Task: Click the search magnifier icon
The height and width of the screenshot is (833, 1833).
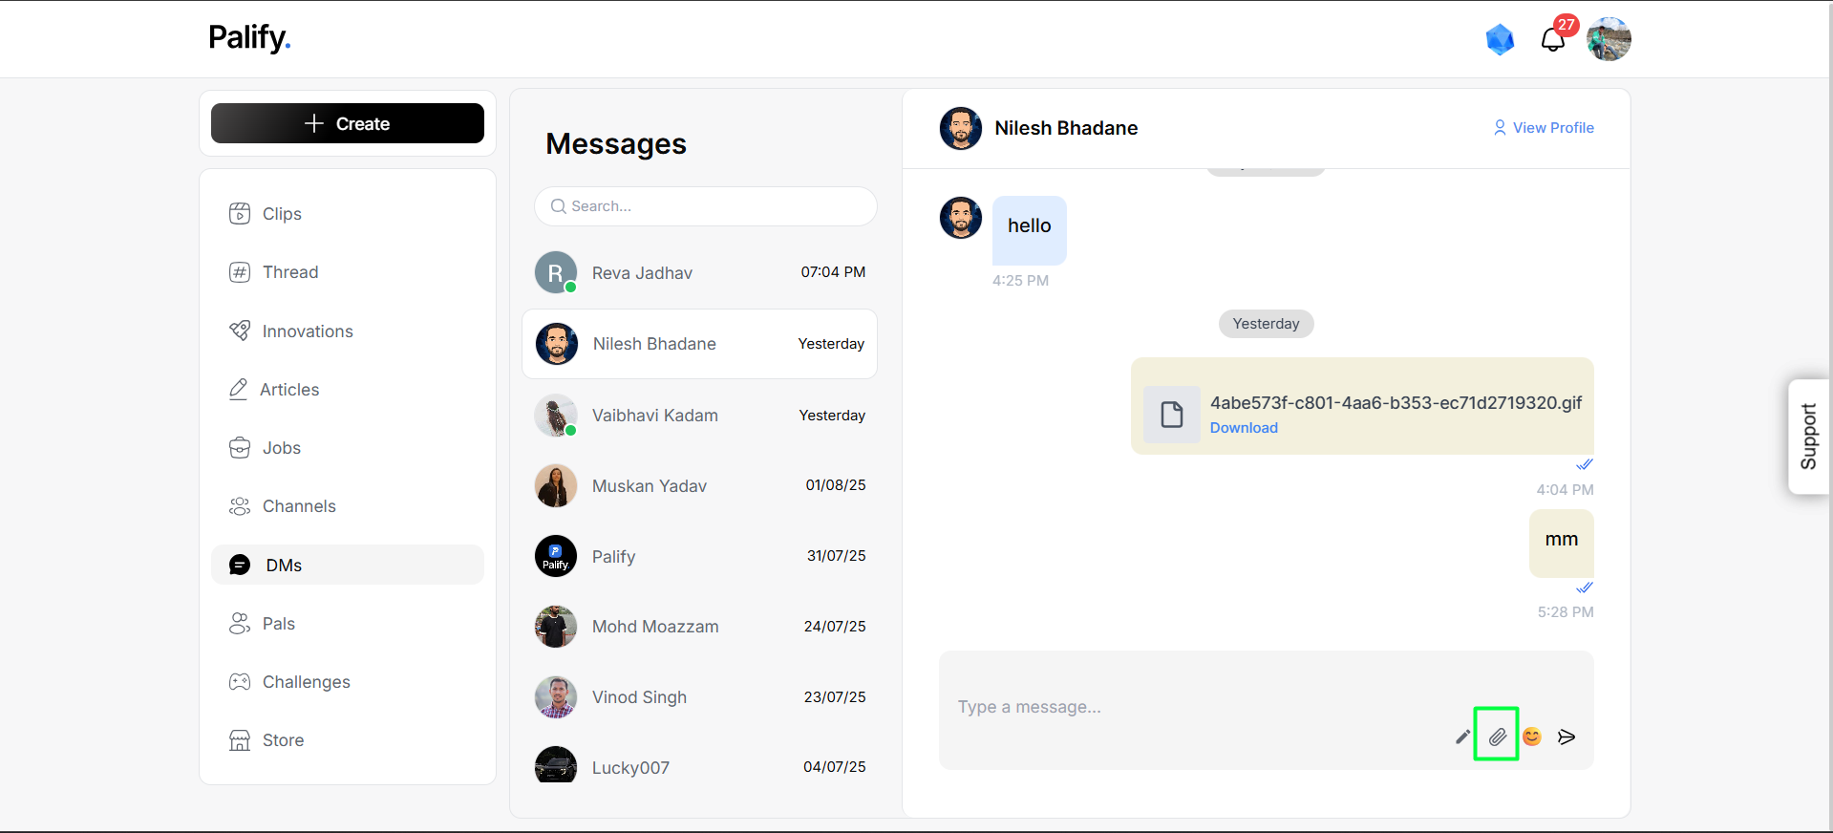Action: pyautogui.click(x=559, y=206)
